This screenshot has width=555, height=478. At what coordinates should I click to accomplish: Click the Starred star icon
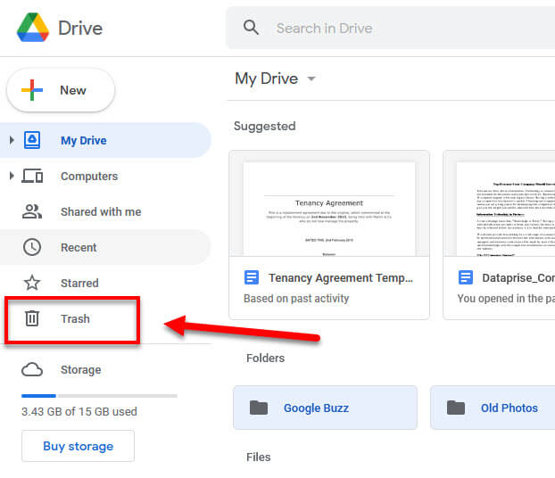(32, 283)
